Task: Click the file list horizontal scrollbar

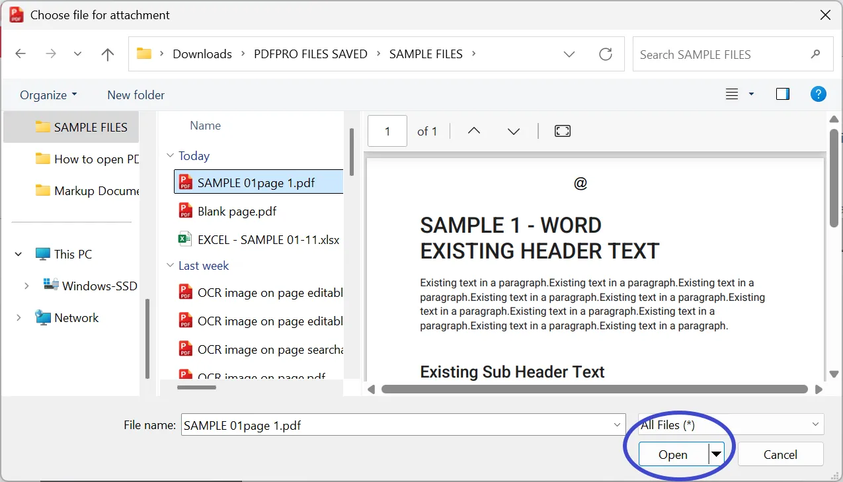Action: 198,387
